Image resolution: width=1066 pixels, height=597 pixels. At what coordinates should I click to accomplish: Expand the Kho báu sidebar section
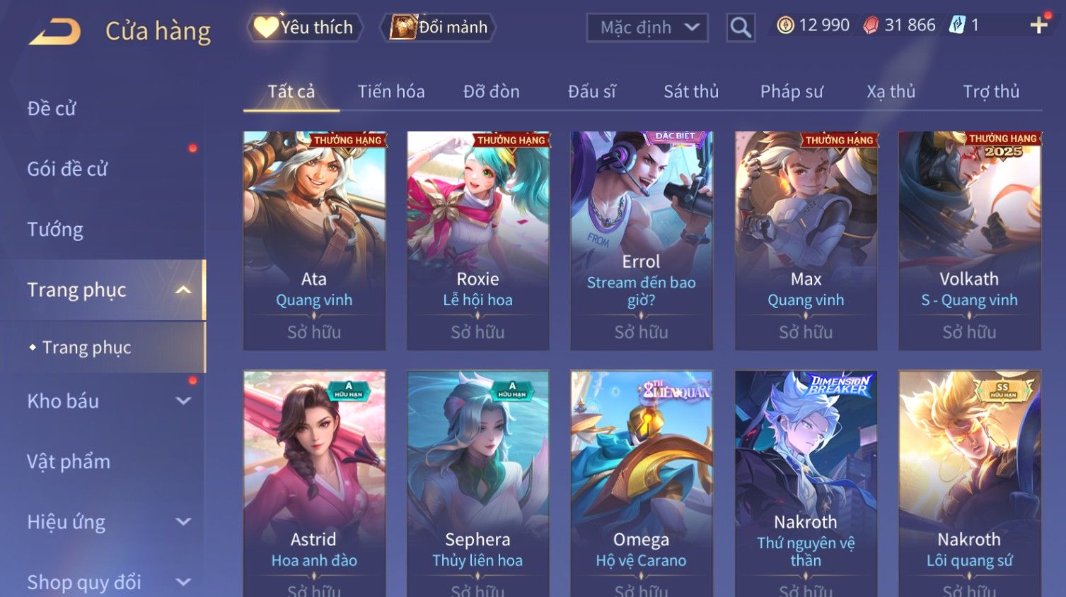coord(183,401)
